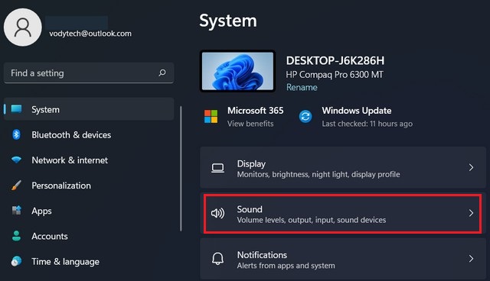This screenshot has height=281, width=490.
Task: Click the Personalization paintbrush icon
Action: coord(16,185)
